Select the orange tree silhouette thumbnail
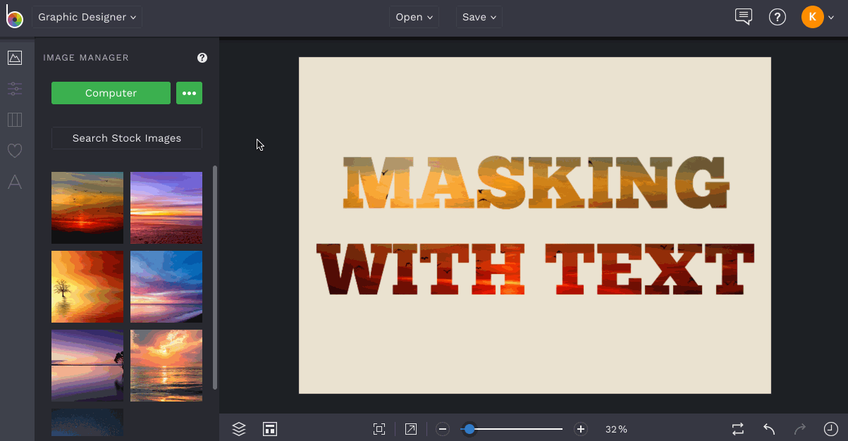Image resolution: width=848 pixels, height=441 pixels. (x=87, y=287)
